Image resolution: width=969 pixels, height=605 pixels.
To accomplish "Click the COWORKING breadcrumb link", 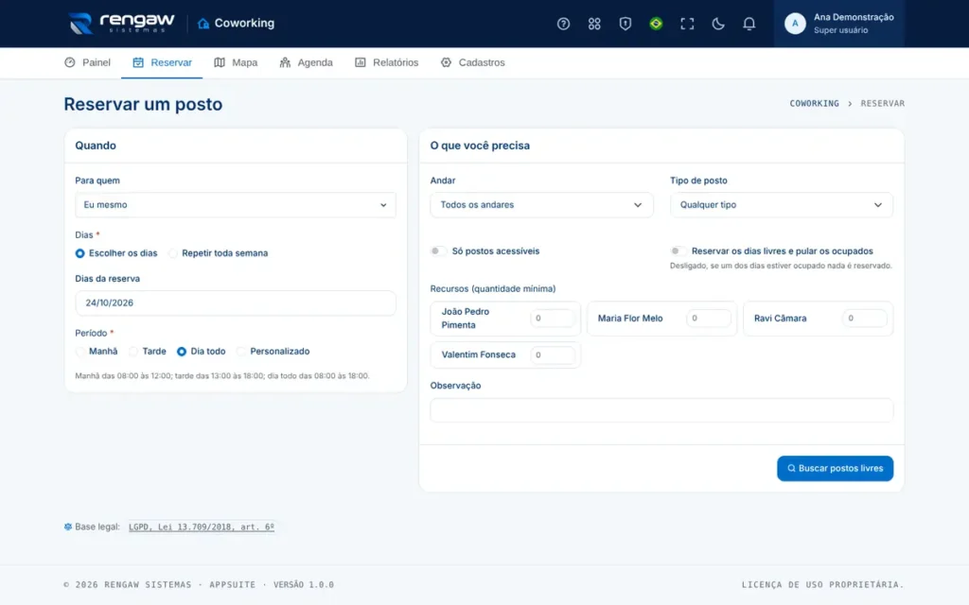I will click(814, 104).
